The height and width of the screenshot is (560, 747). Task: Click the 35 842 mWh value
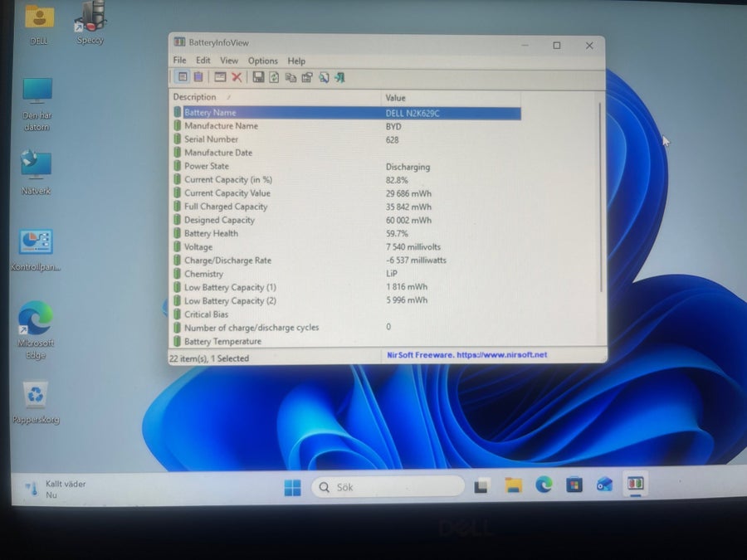(408, 207)
